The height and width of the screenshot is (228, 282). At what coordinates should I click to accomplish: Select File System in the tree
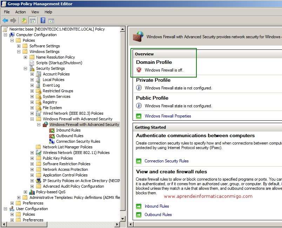(x=52, y=108)
